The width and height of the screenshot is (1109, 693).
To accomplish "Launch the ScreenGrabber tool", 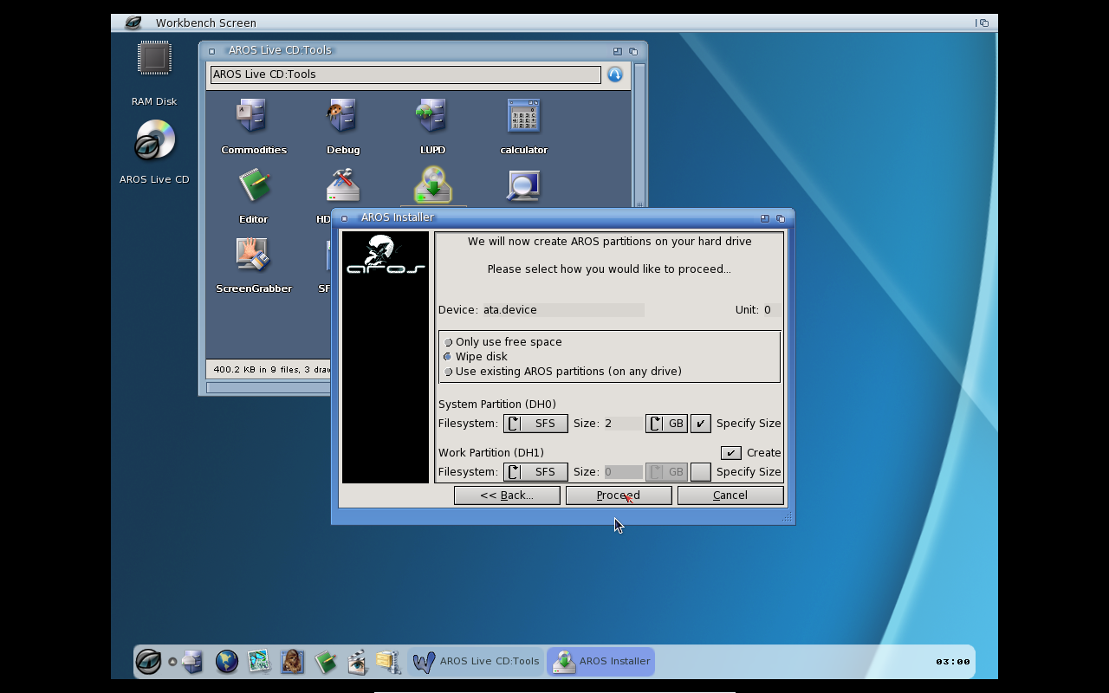I will click(x=253, y=255).
